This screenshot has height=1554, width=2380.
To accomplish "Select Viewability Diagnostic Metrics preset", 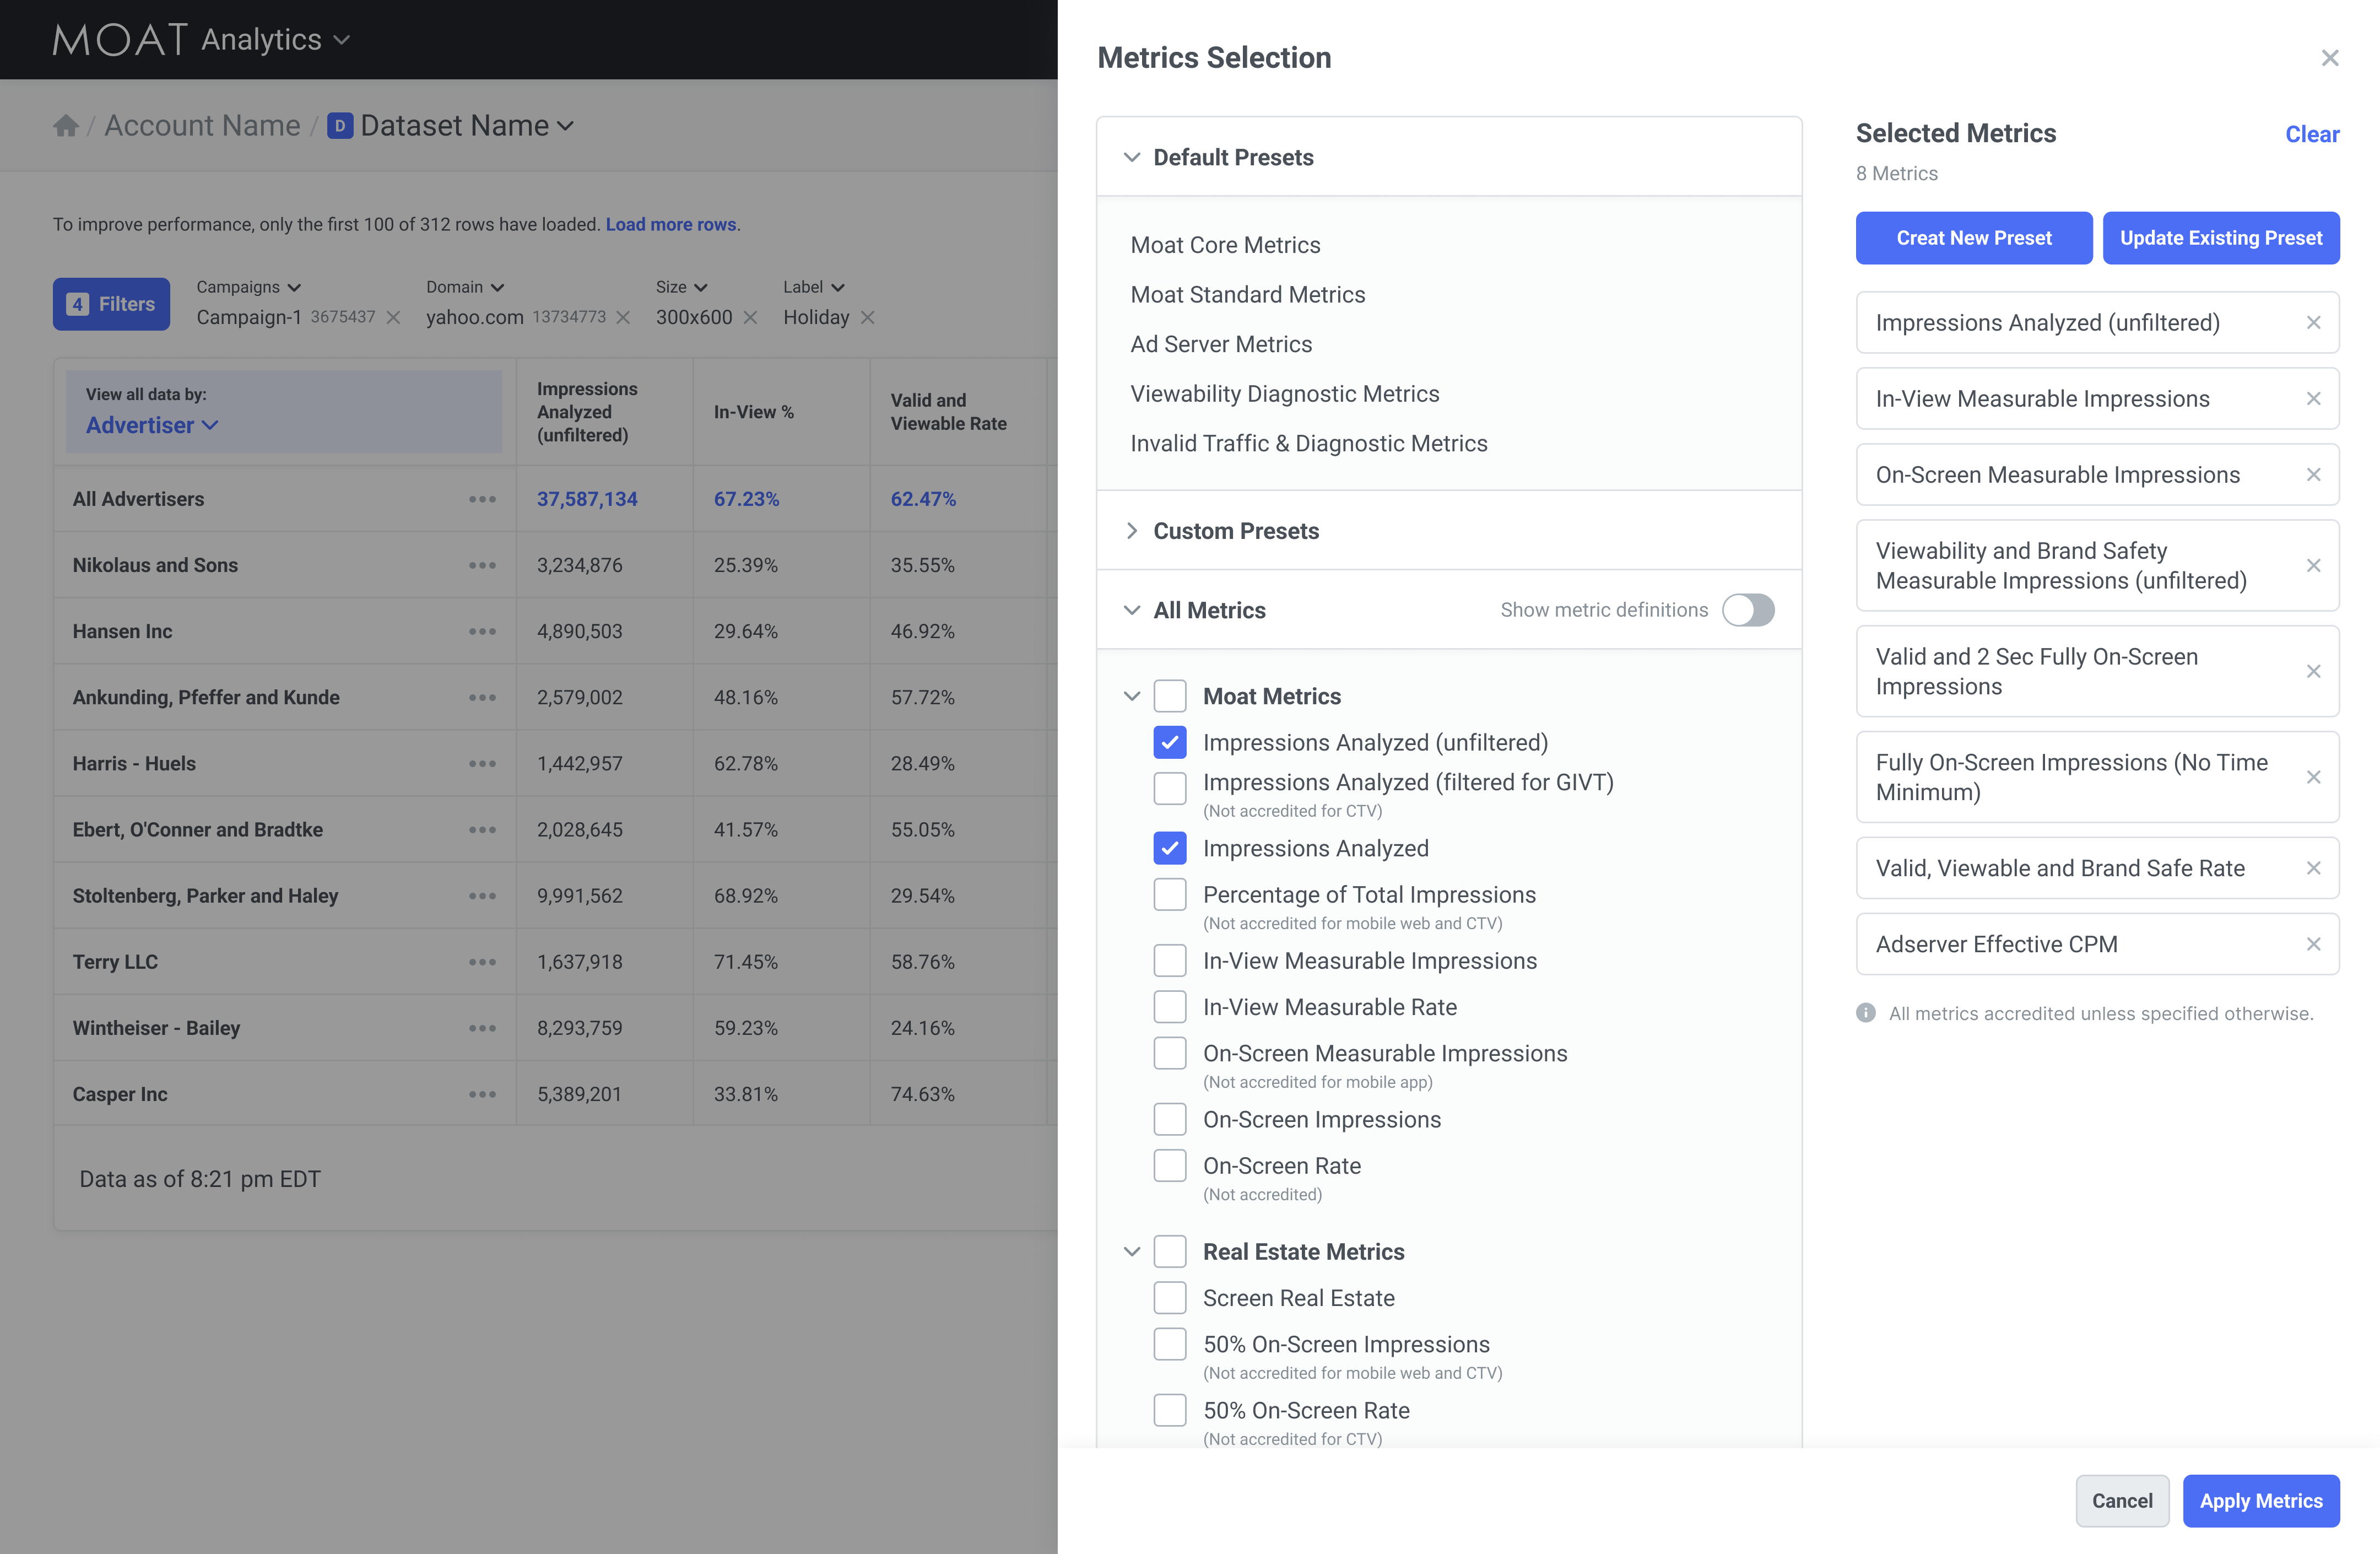I will pyautogui.click(x=1284, y=394).
